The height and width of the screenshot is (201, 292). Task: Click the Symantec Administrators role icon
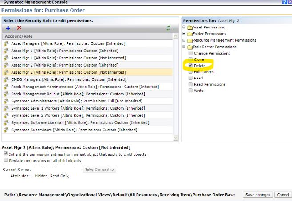pos(6,101)
